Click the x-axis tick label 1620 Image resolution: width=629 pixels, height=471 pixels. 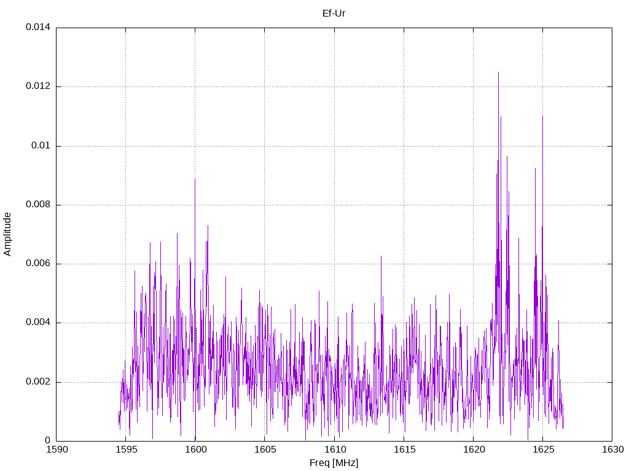[x=474, y=450]
